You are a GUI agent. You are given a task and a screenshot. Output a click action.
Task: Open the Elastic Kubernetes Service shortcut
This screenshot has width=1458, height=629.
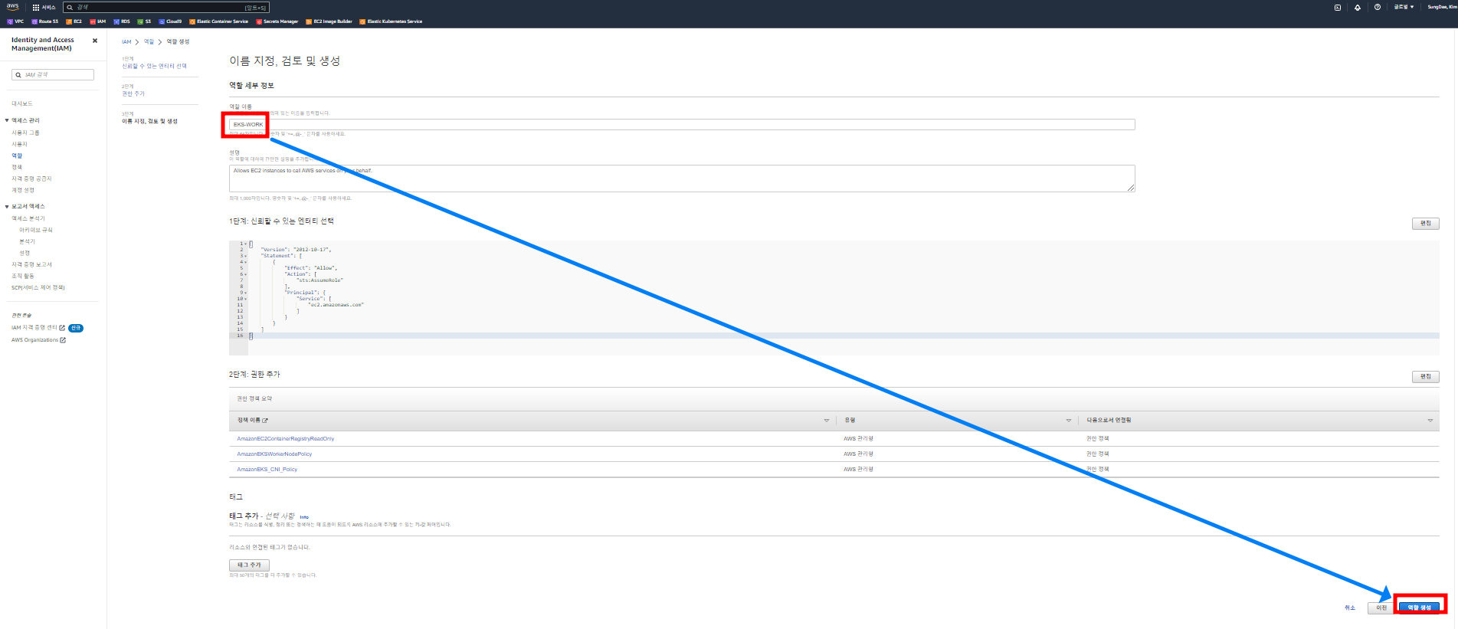point(391,21)
